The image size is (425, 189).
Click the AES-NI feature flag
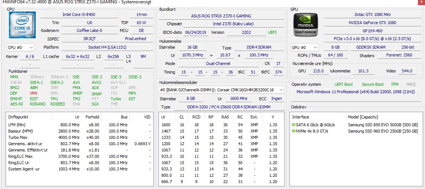[16, 104]
